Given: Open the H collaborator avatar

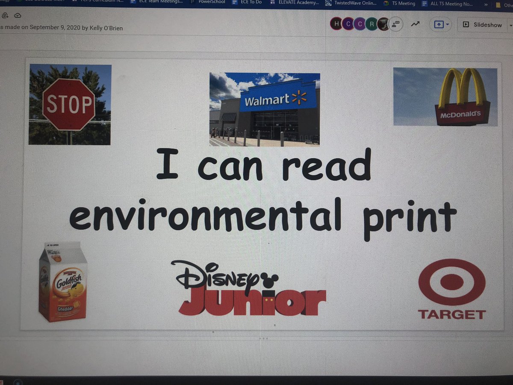Looking at the screenshot, I should [x=336, y=24].
